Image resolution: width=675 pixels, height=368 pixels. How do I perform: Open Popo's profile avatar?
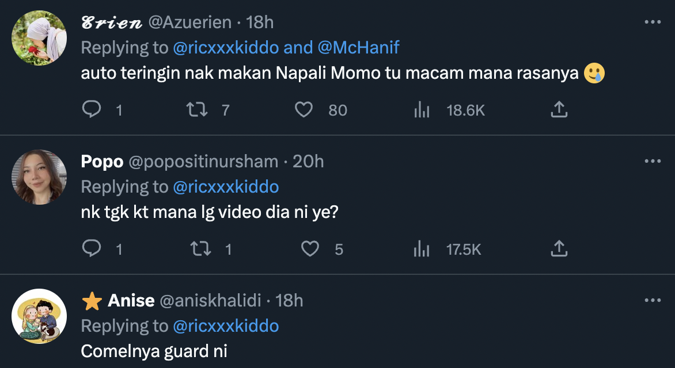pos(39,177)
